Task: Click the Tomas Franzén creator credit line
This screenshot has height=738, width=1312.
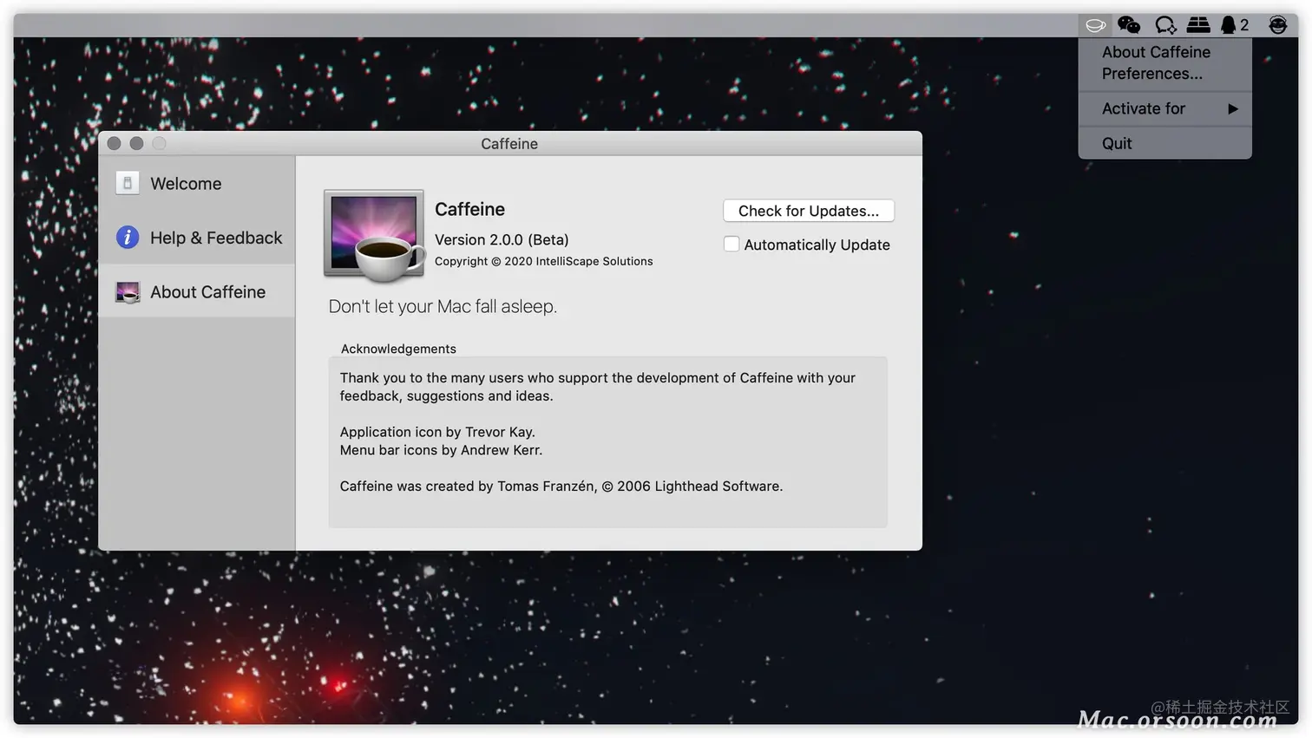Action: point(561,487)
